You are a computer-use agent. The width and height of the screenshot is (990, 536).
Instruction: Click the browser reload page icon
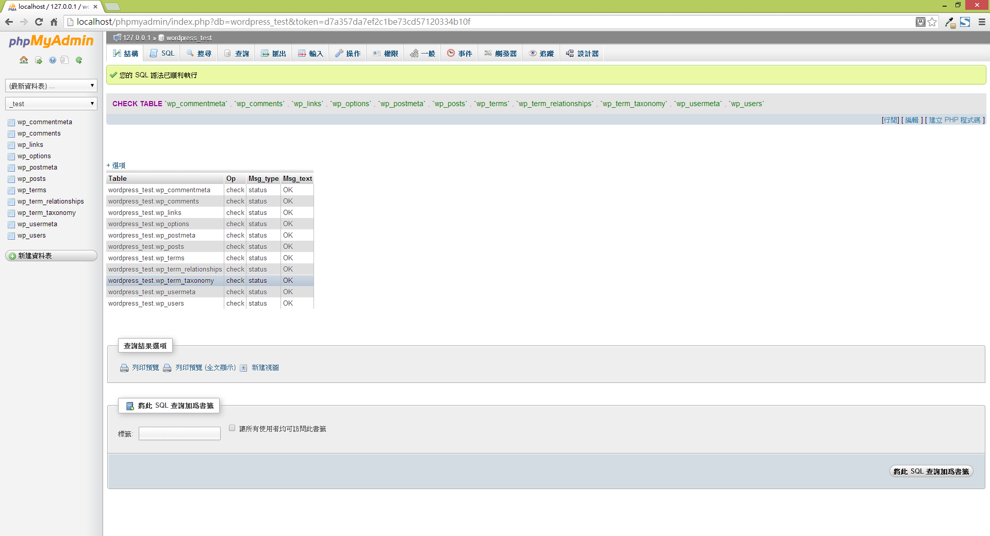39,22
